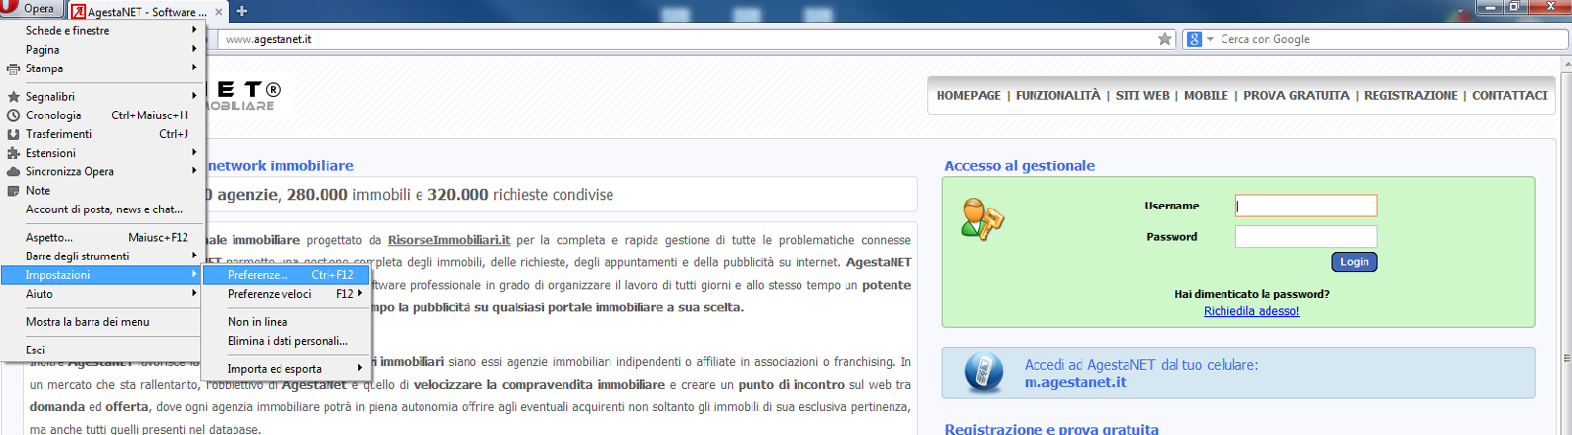This screenshot has width=1572, height=435.
Task: Open the m.agestanet.it mobile link
Action: [x=1075, y=382]
